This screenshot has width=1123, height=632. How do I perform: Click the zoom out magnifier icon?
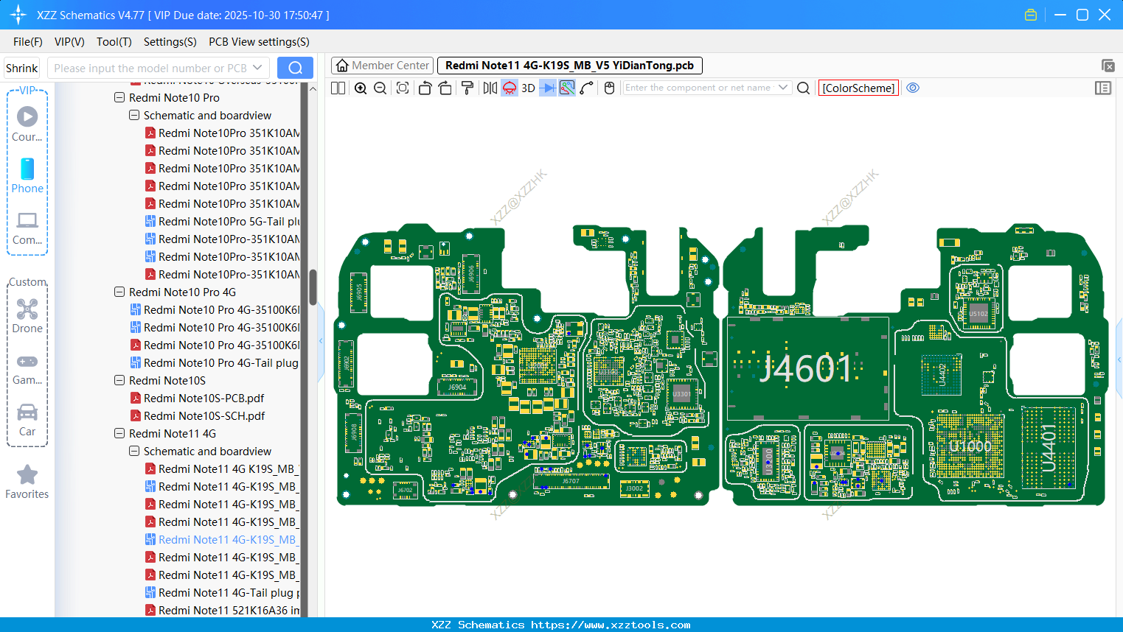tap(380, 88)
